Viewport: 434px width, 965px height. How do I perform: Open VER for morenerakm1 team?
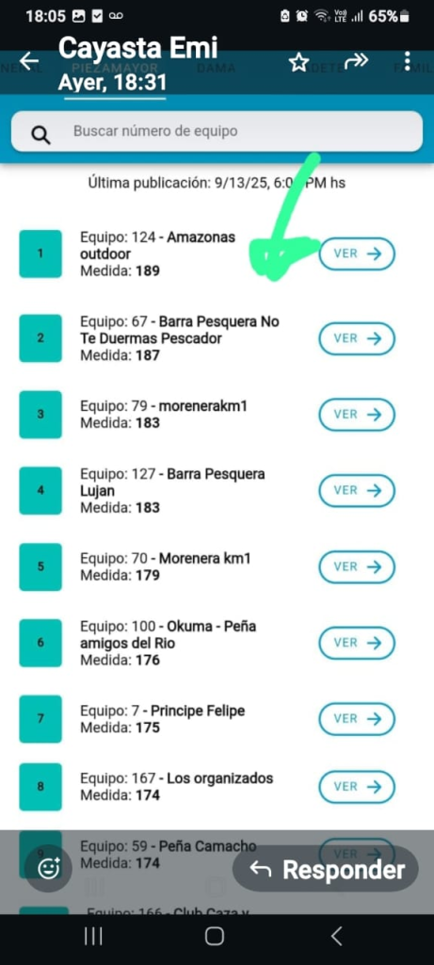pyautogui.click(x=357, y=415)
